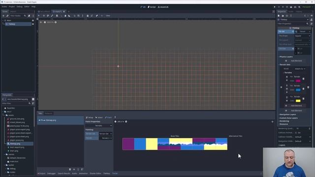
Task: Delete the magenta terrain with trash icon
Action: pos(303,79)
